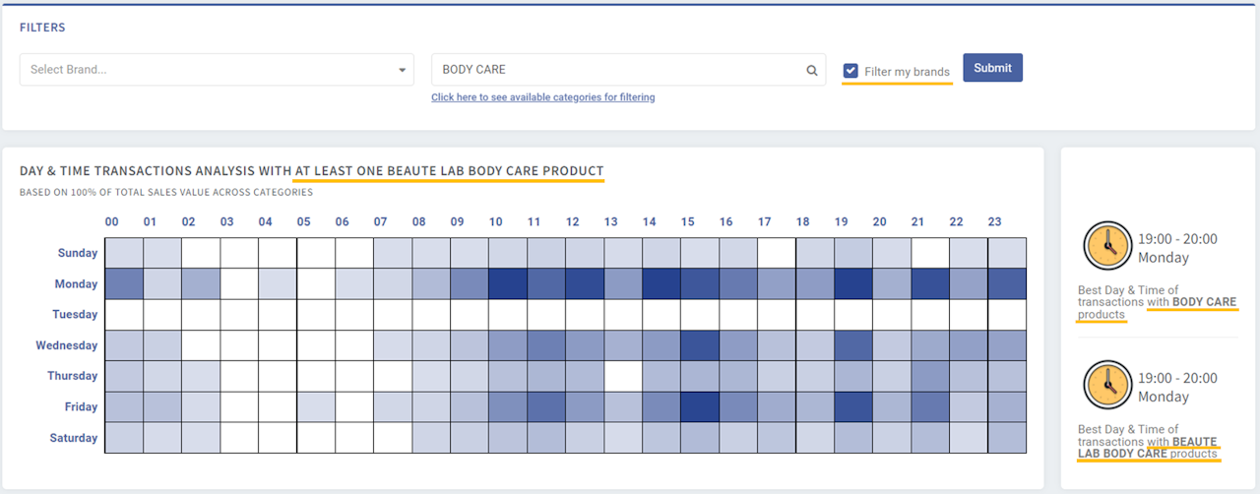Select the empty Thursday 13:00 heatmap cell
The width and height of the screenshot is (1260, 494).
coord(623,376)
